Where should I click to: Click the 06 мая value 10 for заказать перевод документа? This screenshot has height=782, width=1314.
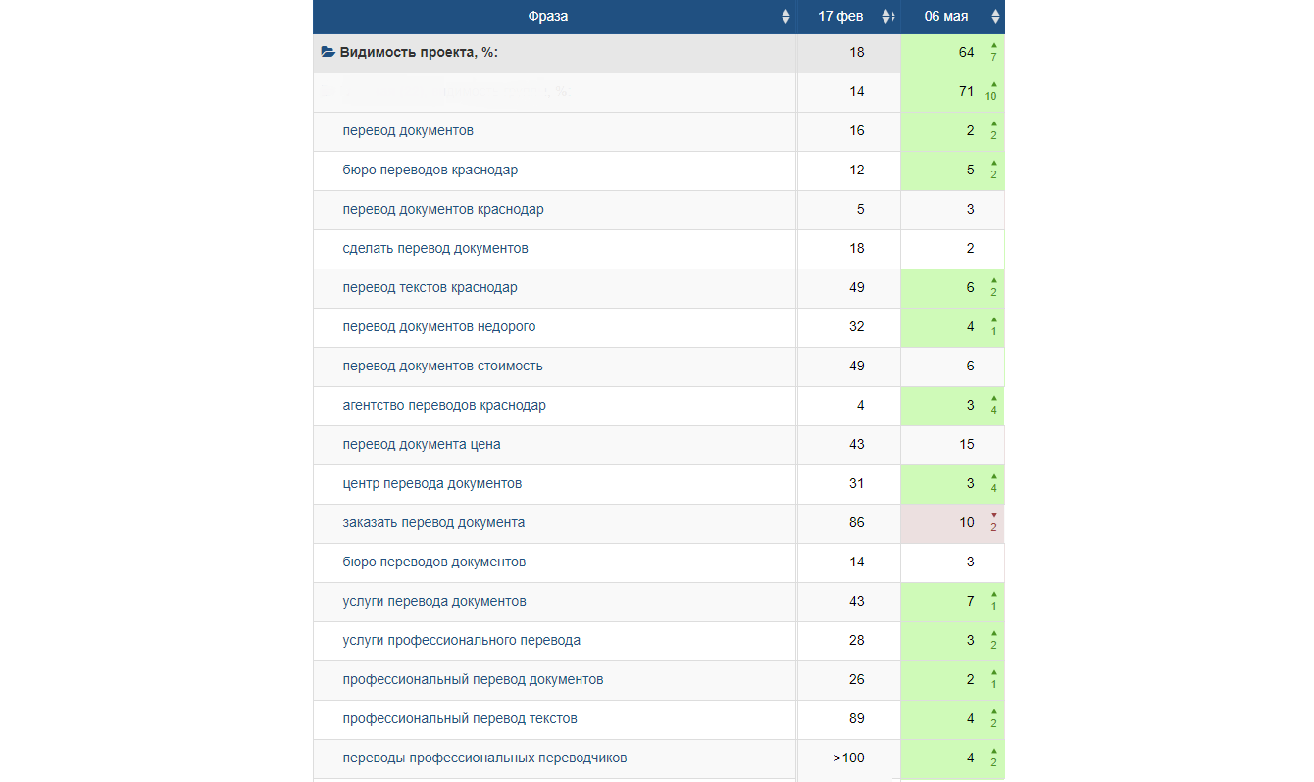[967, 523]
